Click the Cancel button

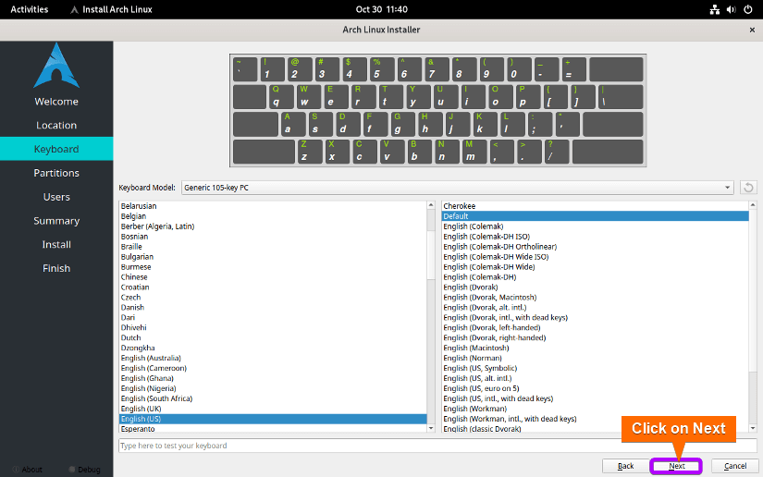(x=734, y=466)
